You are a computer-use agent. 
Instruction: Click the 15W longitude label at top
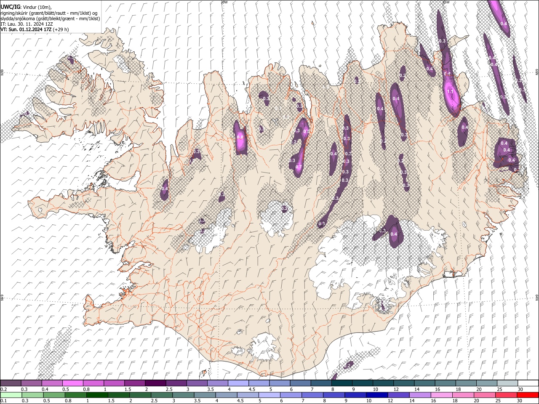point(446,2)
